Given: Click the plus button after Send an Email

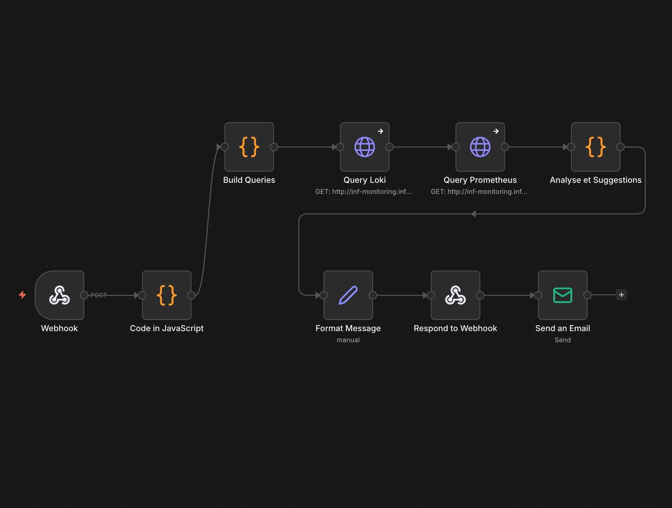Looking at the screenshot, I should click(621, 295).
